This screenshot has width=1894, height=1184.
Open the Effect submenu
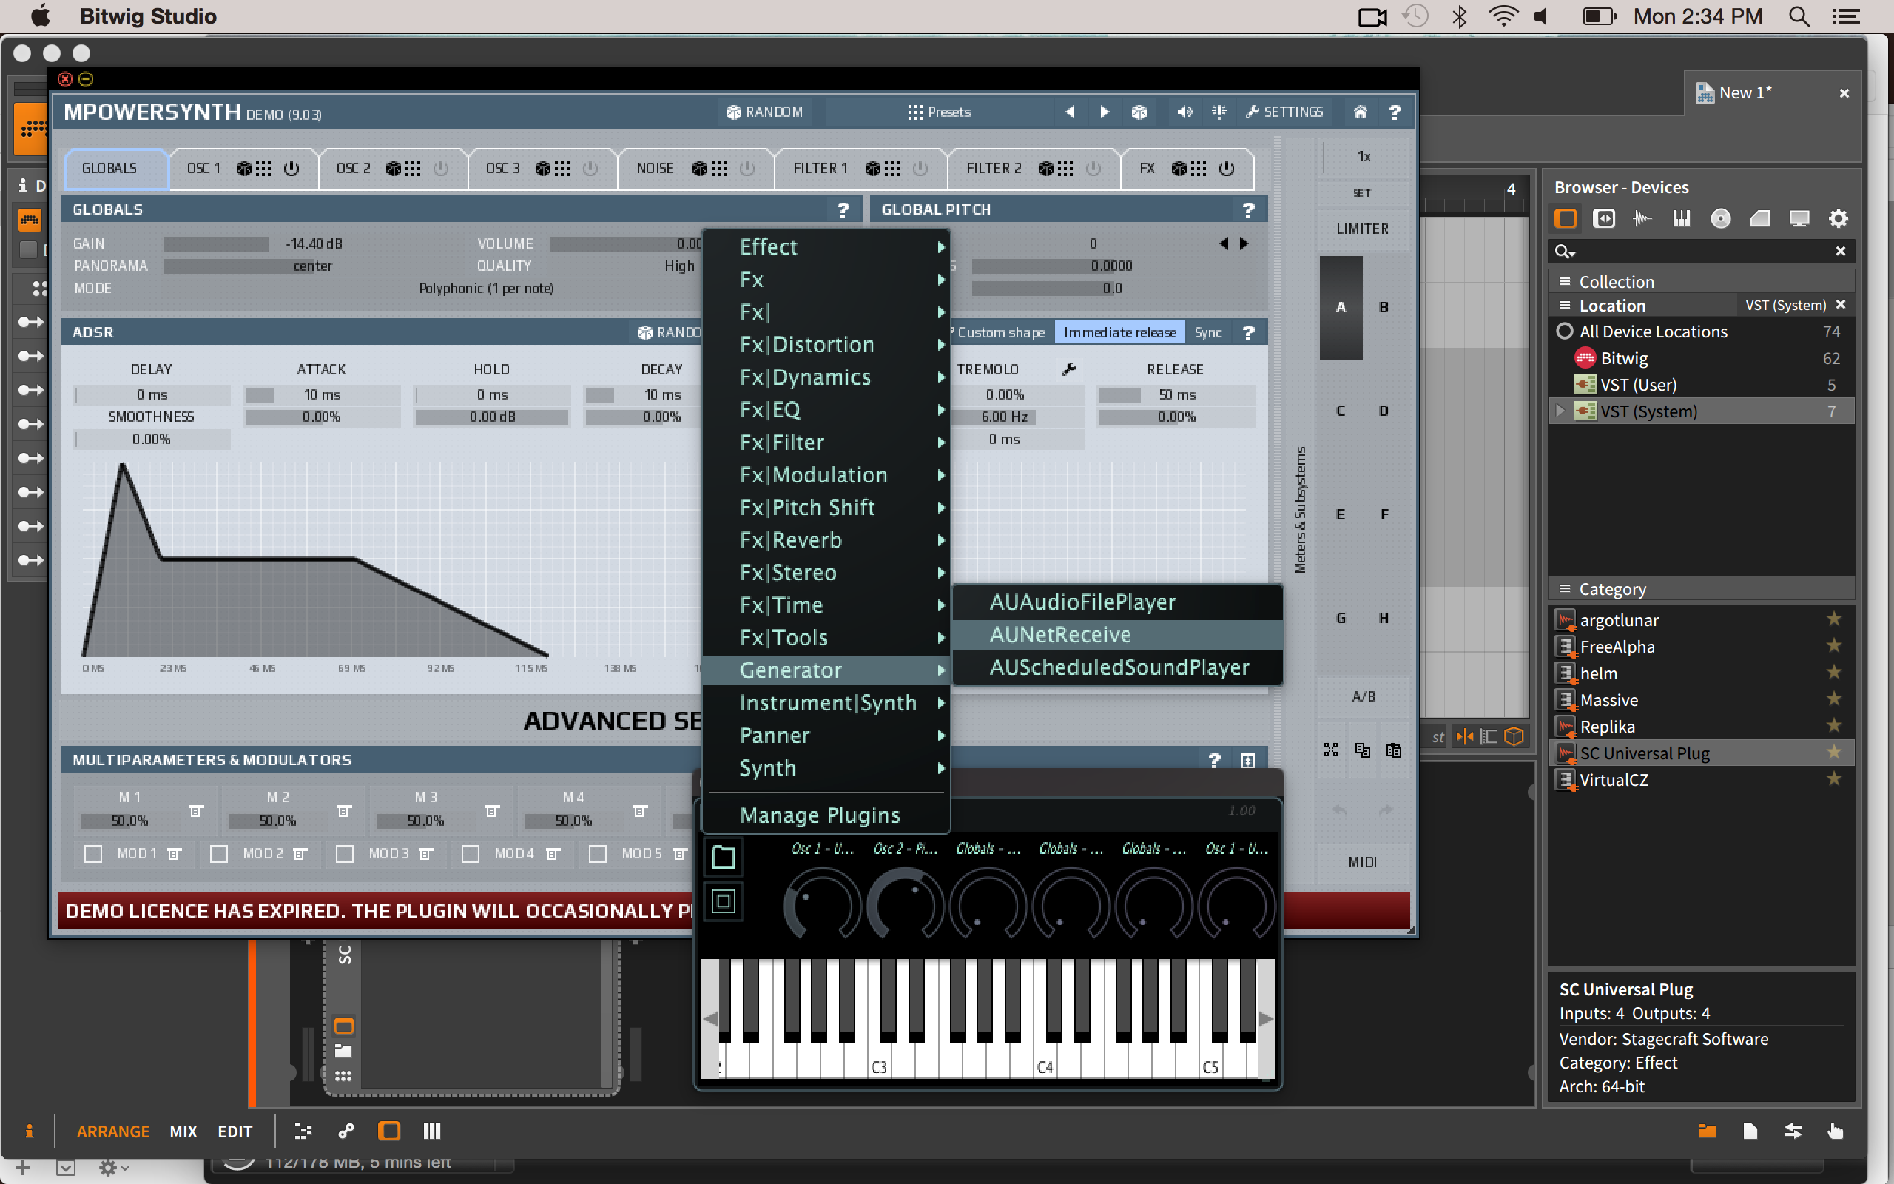click(826, 246)
